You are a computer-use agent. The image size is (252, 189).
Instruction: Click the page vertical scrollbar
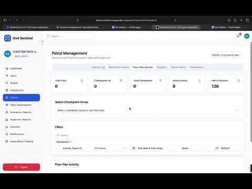[251, 92]
